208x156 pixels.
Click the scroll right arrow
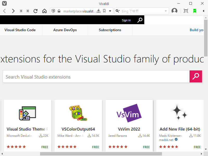pos(201,154)
